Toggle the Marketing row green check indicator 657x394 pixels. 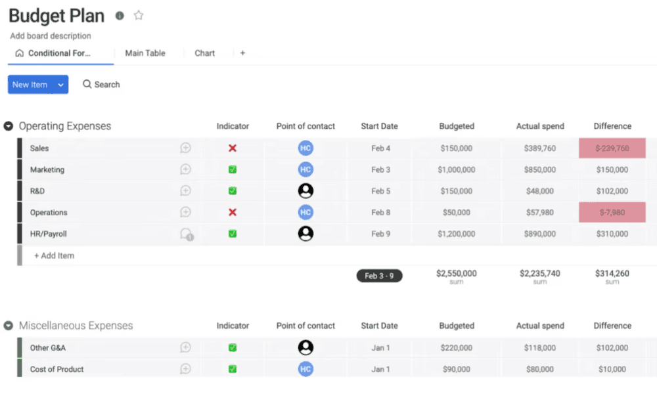(x=233, y=169)
